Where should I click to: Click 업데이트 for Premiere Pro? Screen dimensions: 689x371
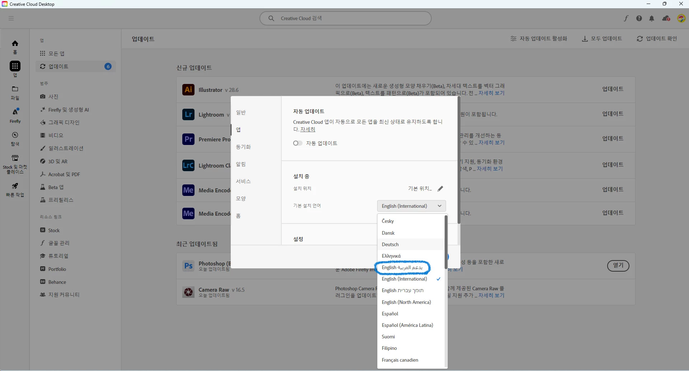tap(613, 138)
